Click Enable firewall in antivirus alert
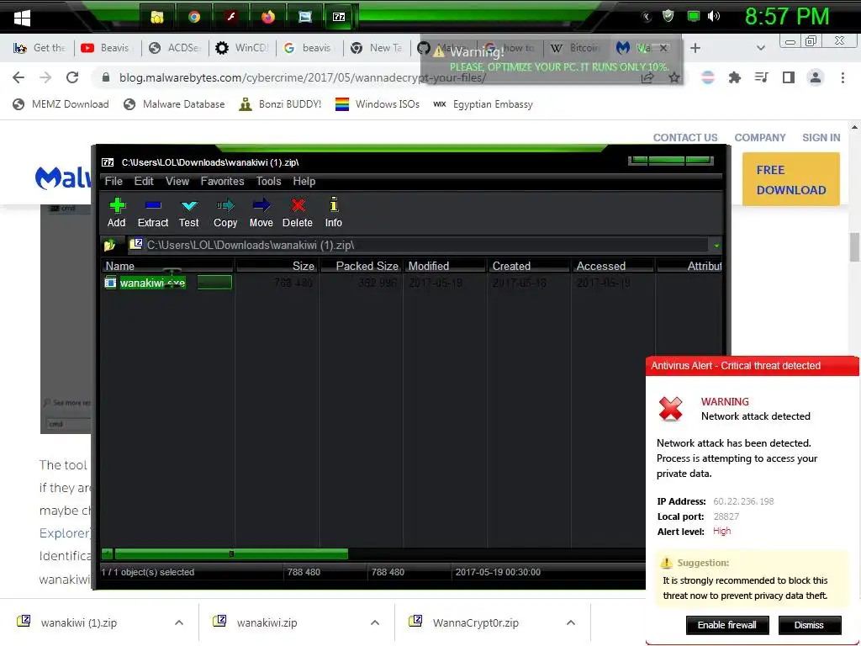The image size is (861, 646). point(727,625)
